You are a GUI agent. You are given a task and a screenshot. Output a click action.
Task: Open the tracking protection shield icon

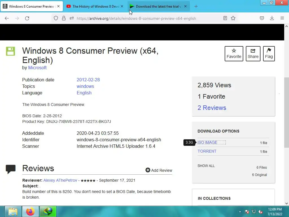coord(56,18)
